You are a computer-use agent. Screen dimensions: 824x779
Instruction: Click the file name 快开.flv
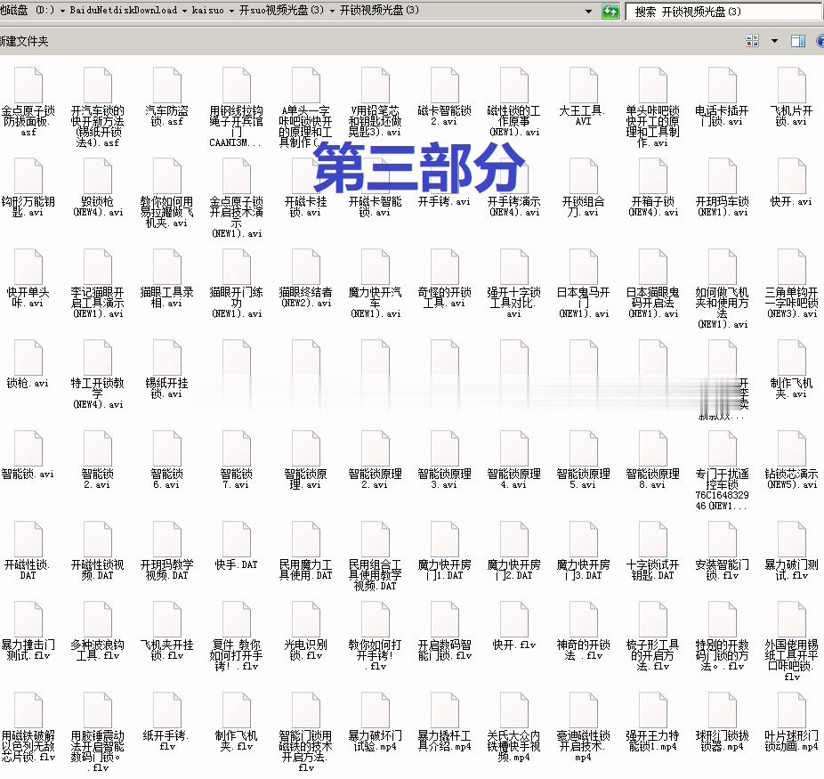514,645
